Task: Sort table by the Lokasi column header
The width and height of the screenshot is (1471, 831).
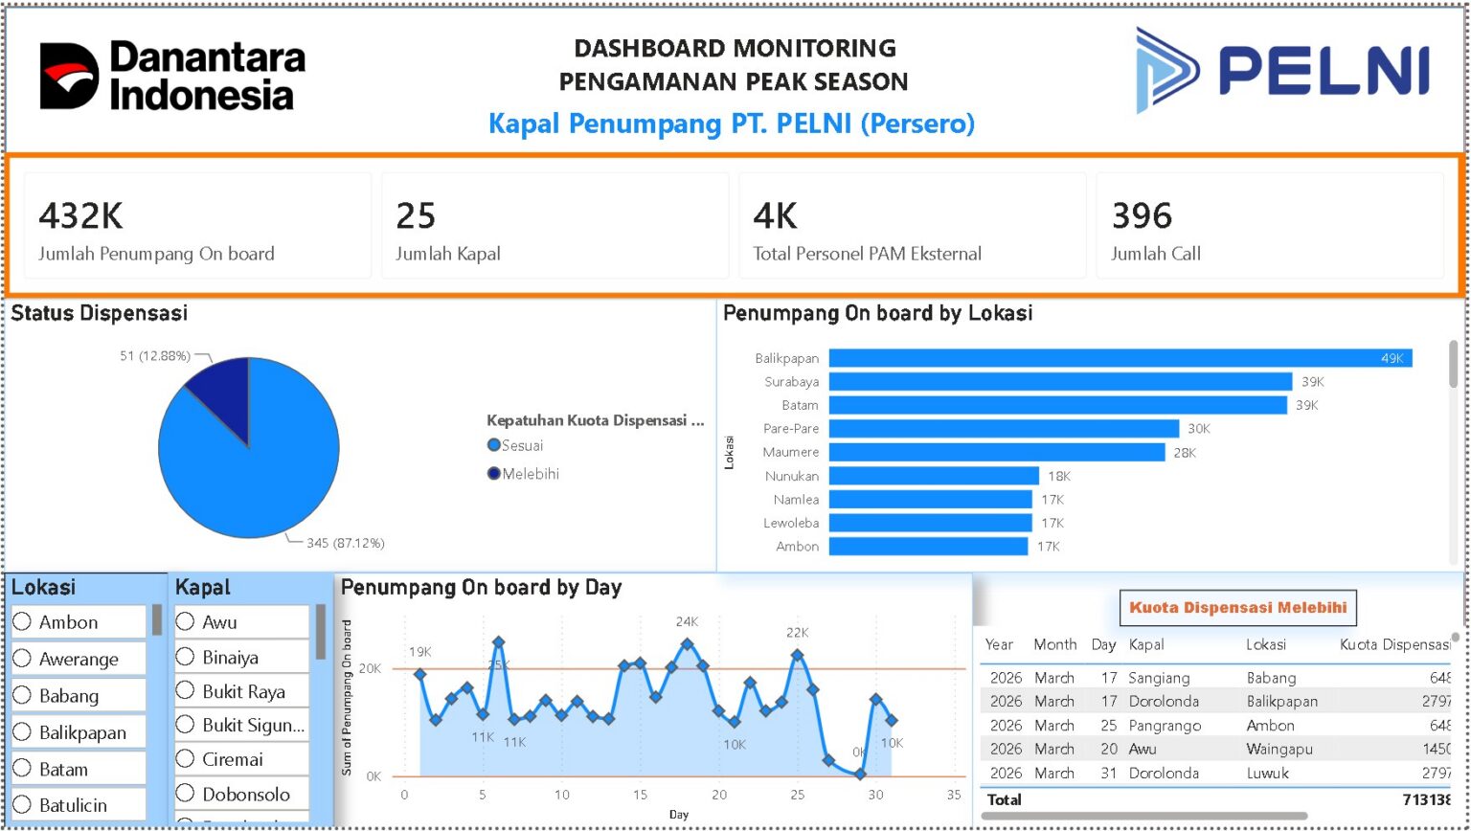Action: [1266, 645]
